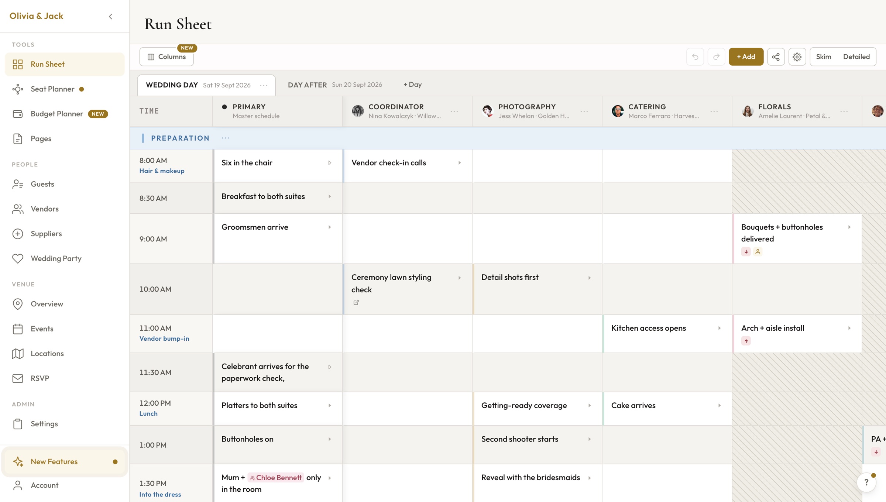Click red down-arrow icon under Bouquets delivered

[x=746, y=252]
